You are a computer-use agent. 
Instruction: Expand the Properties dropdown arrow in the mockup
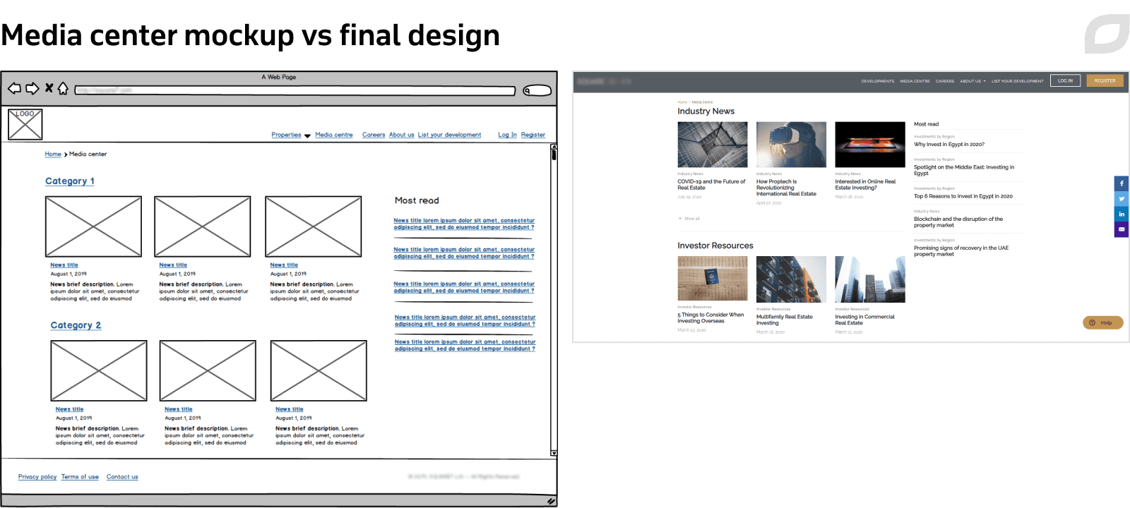[x=307, y=135]
